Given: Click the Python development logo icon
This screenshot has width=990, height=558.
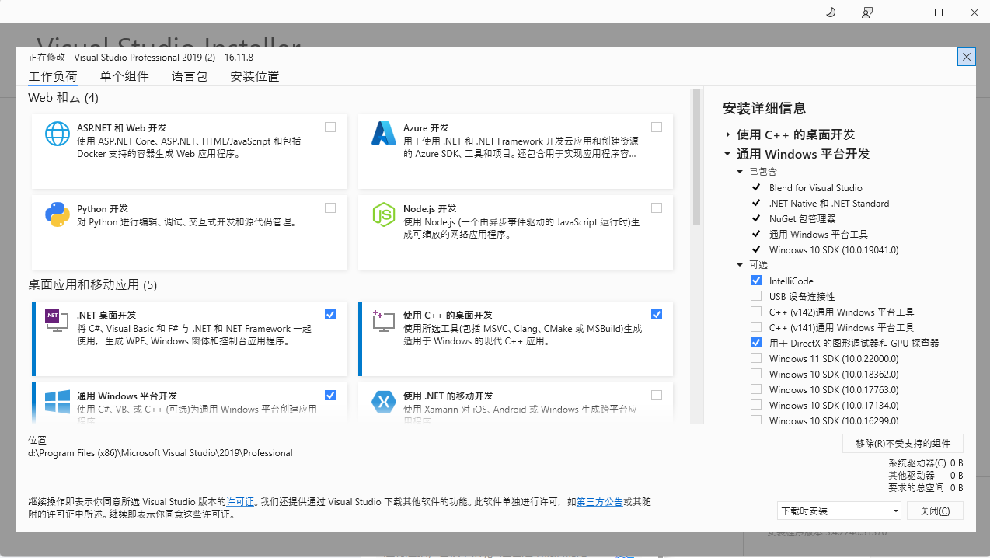Looking at the screenshot, I should point(58,214).
